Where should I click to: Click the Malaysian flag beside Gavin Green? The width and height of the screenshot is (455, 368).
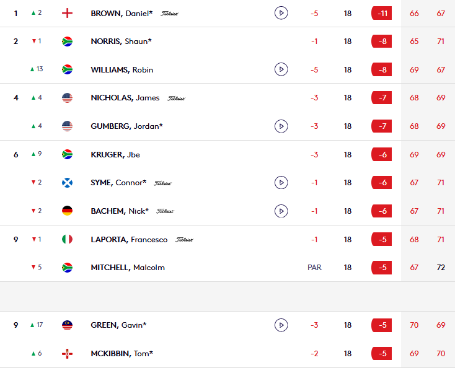pyautogui.click(x=67, y=325)
